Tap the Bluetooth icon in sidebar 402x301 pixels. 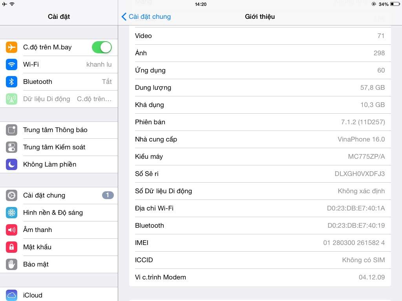point(11,82)
